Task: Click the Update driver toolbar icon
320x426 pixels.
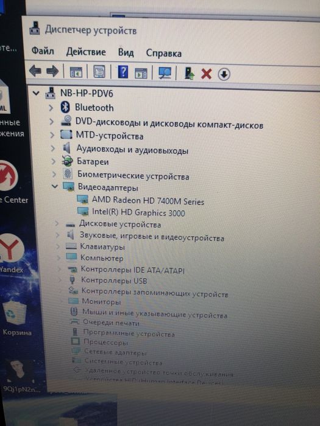Action: 189,74
